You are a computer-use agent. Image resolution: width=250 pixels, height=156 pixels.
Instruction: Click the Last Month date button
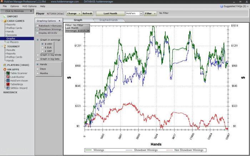coord(110,14)
